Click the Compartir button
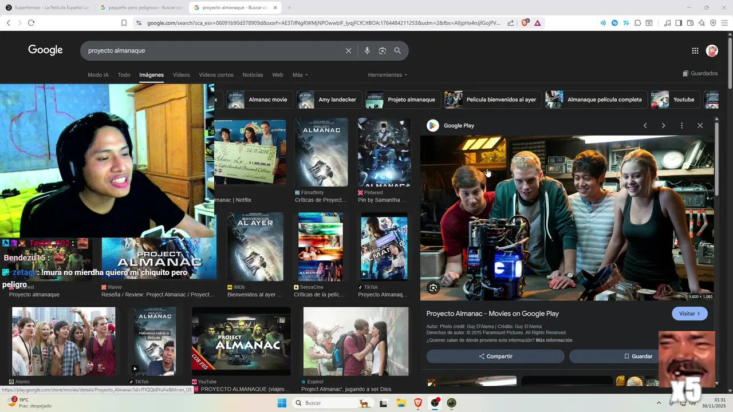733x412 pixels. point(495,356)
